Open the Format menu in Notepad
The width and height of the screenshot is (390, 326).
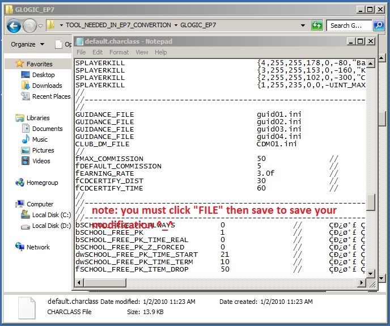119,52
